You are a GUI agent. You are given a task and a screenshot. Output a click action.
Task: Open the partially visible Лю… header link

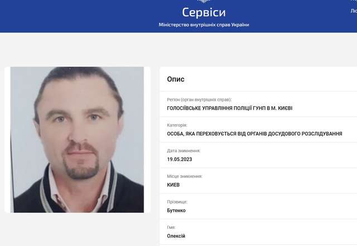[x=354, y=11]
